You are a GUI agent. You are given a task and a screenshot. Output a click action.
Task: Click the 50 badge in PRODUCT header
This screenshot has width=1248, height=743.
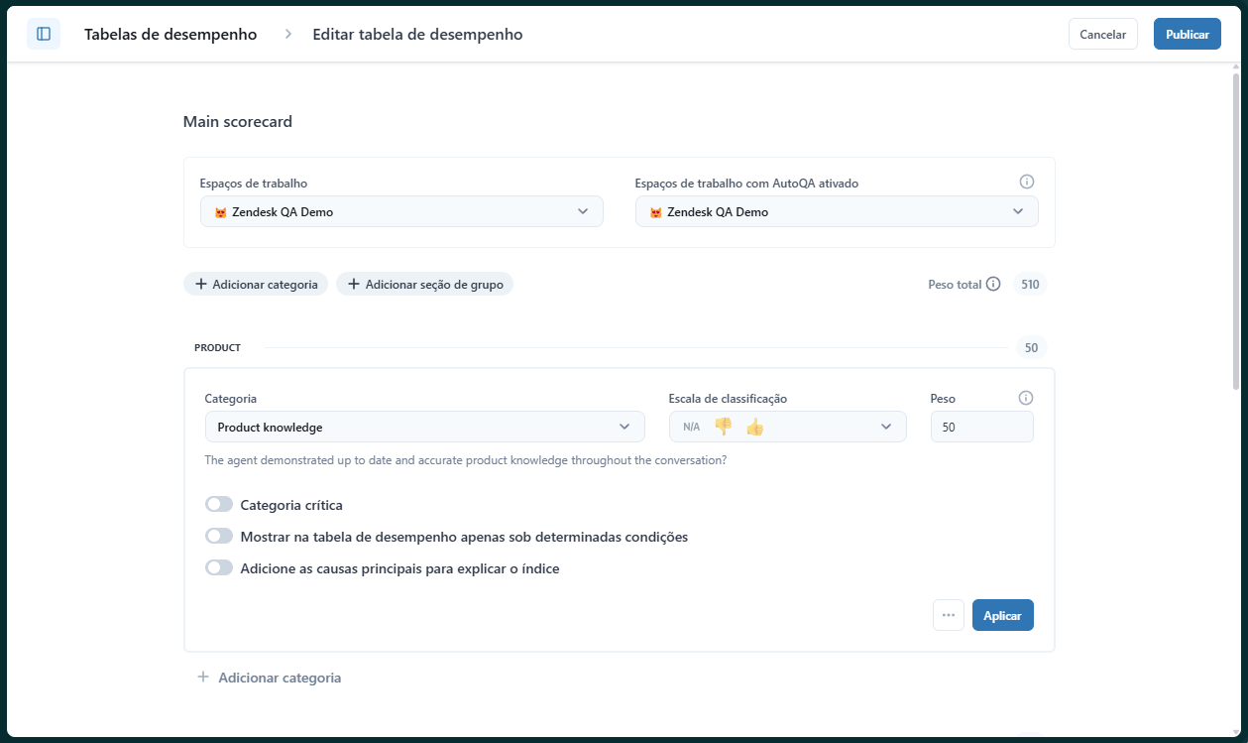pyautogui.click(x=1031, y=348)
